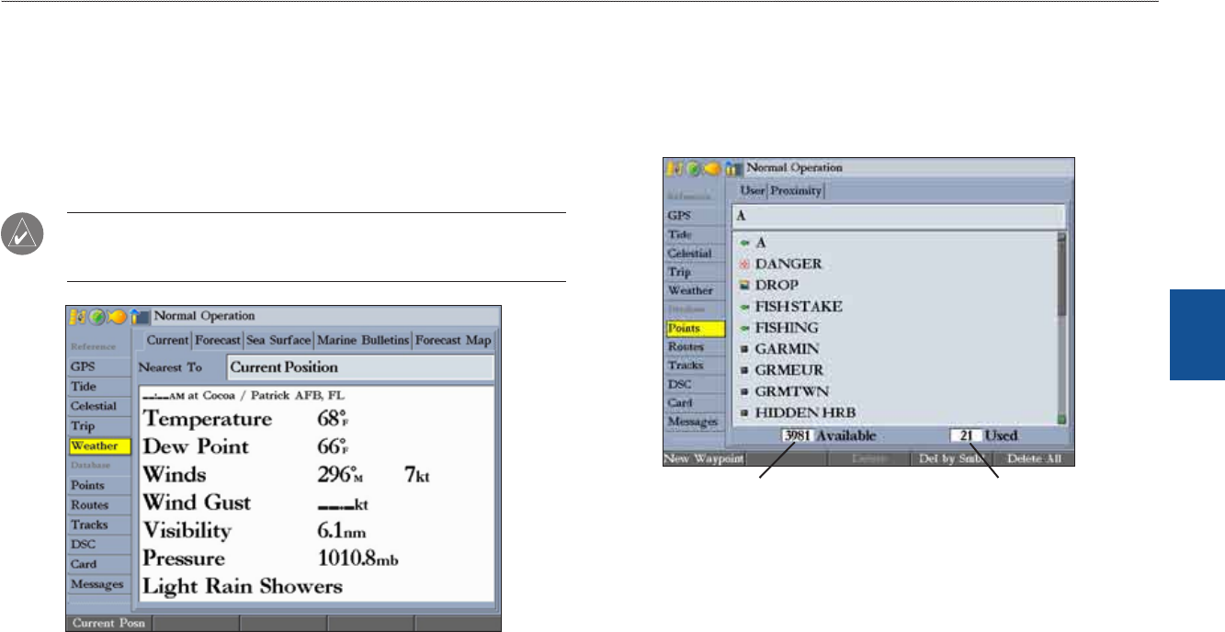
Task: Select Messages in Points screen sidebar
Action: pyautogui.click(x=695, y=421)
